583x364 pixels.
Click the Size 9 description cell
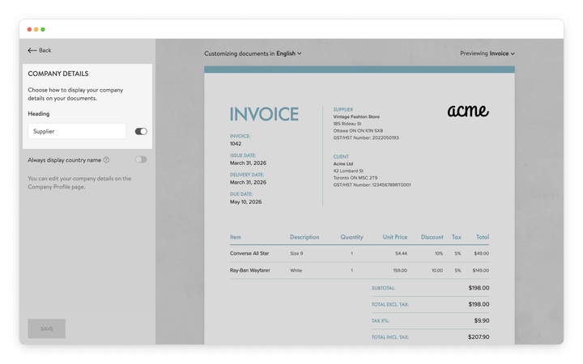point(296,253)
